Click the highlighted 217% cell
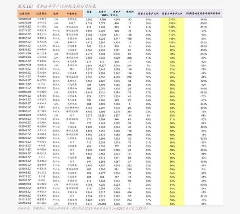The image size is (240, 214). pos(172,19)
